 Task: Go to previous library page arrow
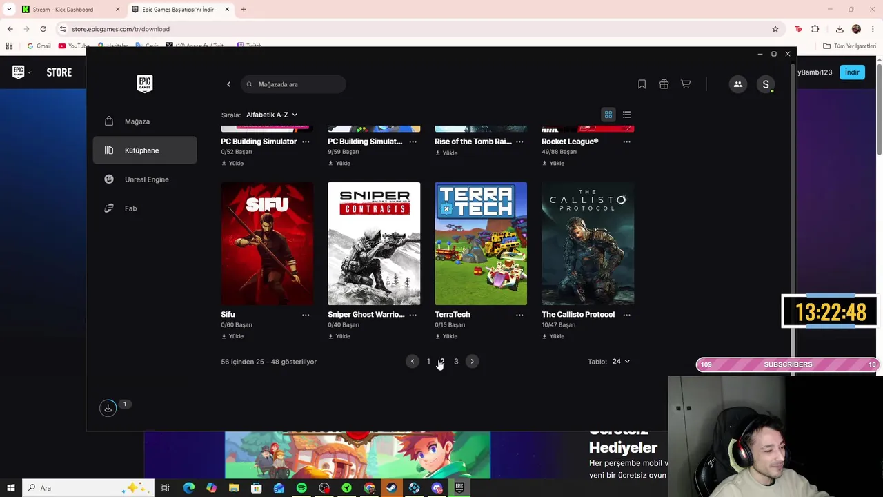[413, 362]
